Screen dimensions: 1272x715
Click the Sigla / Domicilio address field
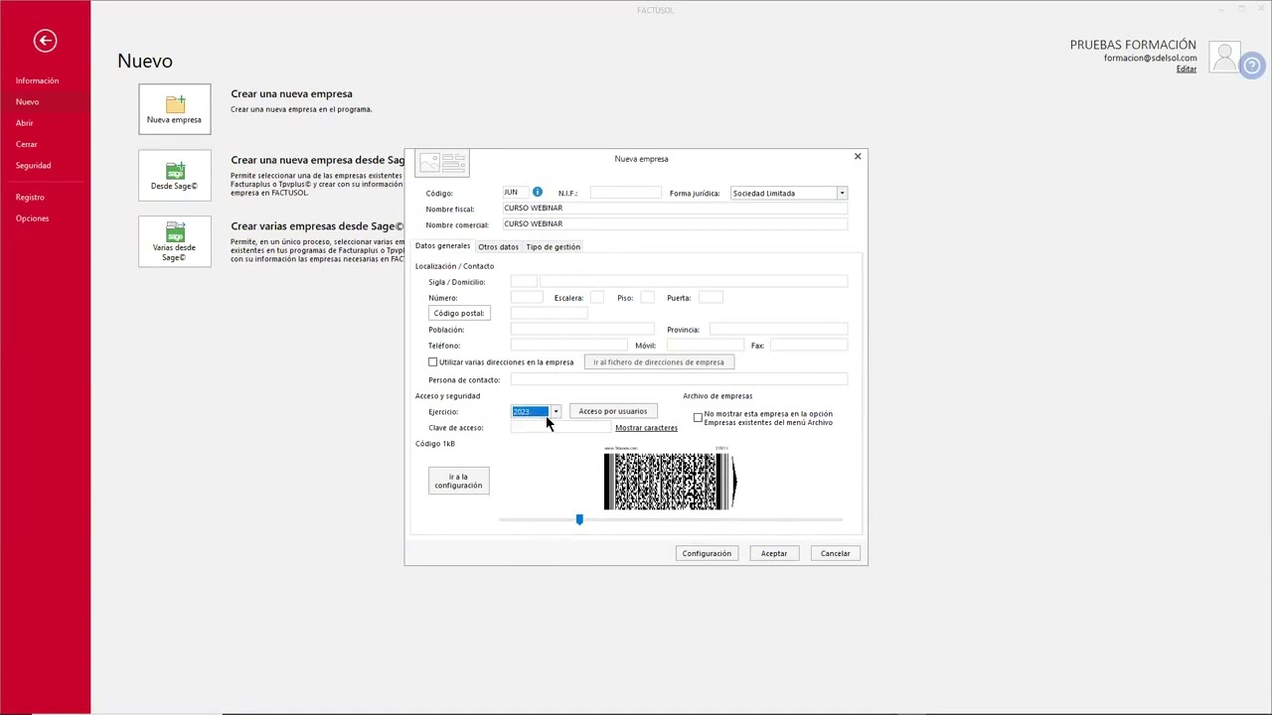pos(694,282)
